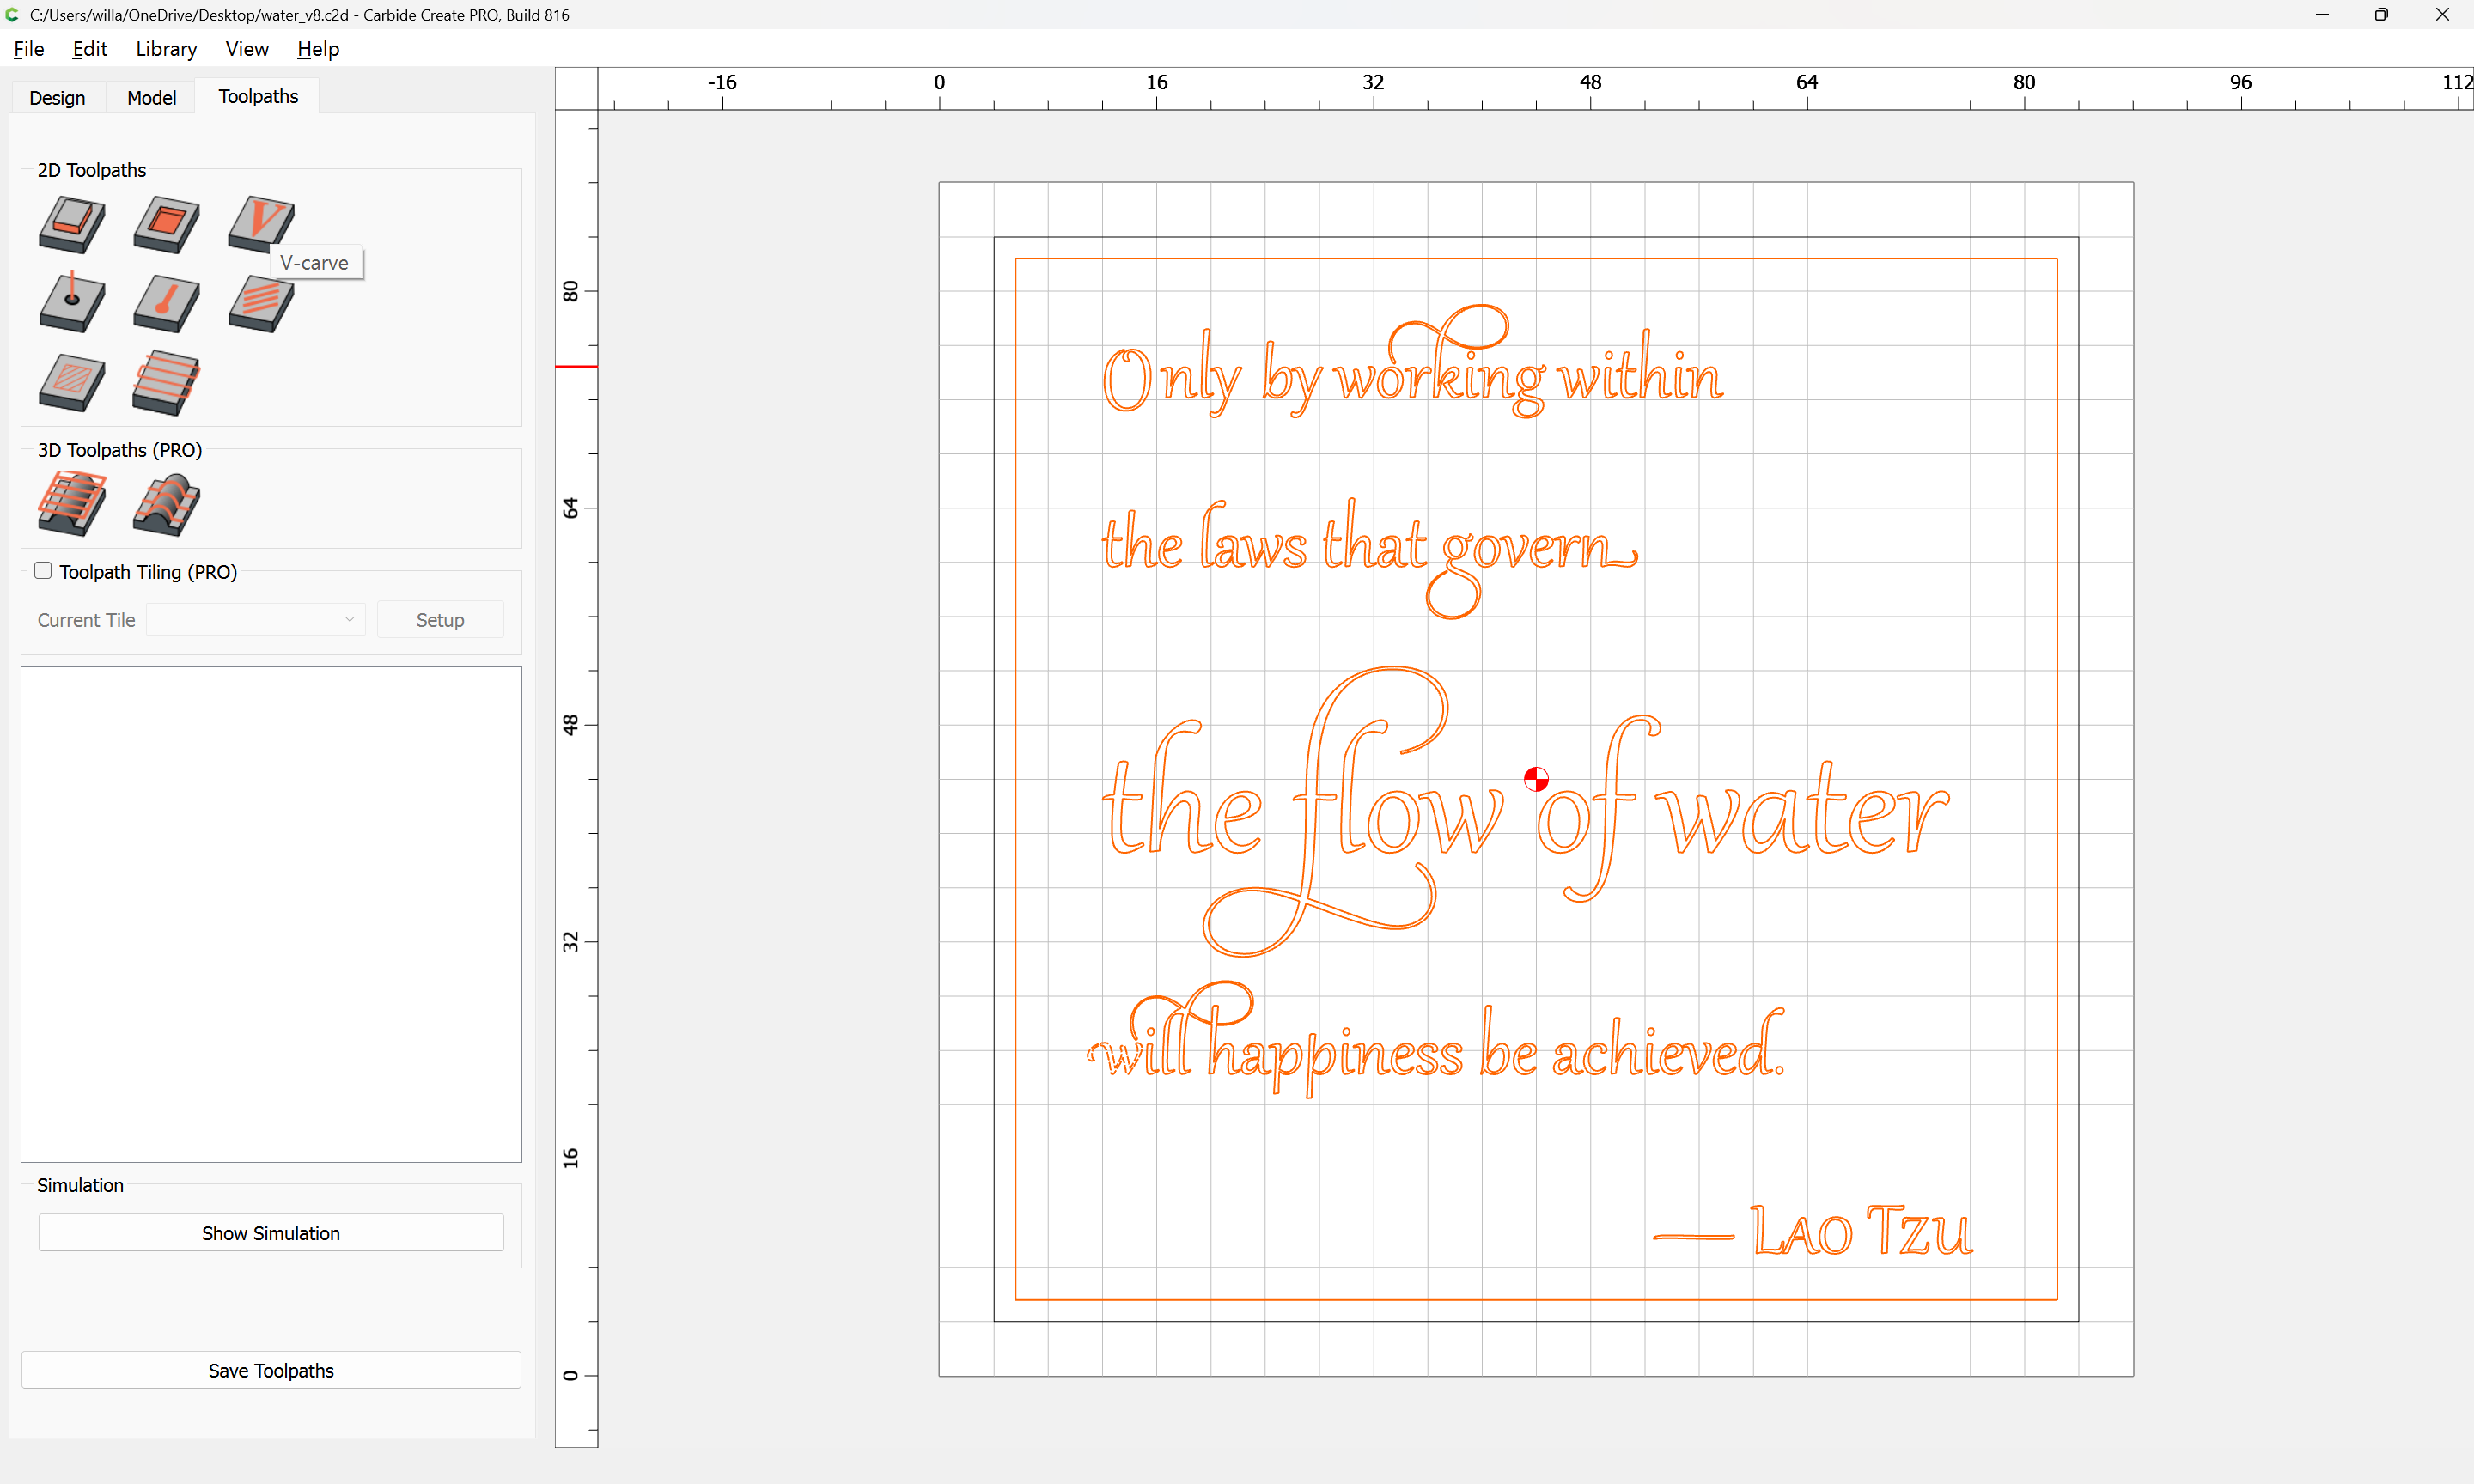Minimize the Carbide Create window

tap(2322, 14)
